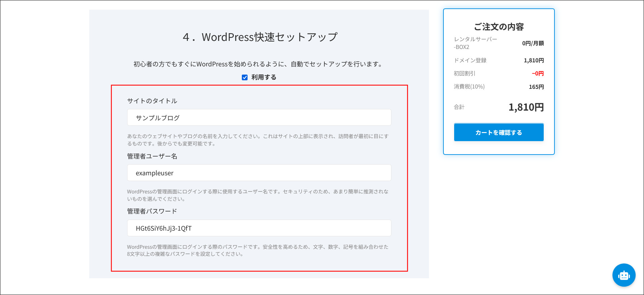The width and height of the screenshot is (644, 295).
Task: Click the password requirement hint text
Action: tap(258, 250)
